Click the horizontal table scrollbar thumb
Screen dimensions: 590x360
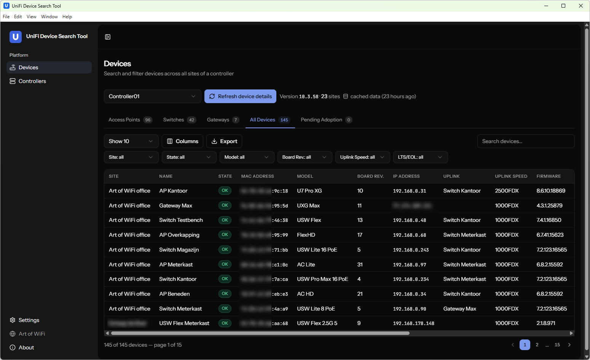coord(260,333)
